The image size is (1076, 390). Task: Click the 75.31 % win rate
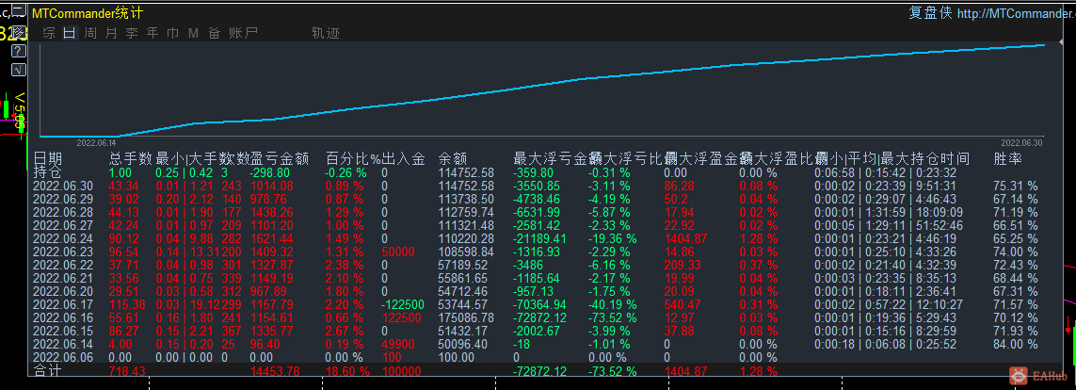tap(1016, 187)
